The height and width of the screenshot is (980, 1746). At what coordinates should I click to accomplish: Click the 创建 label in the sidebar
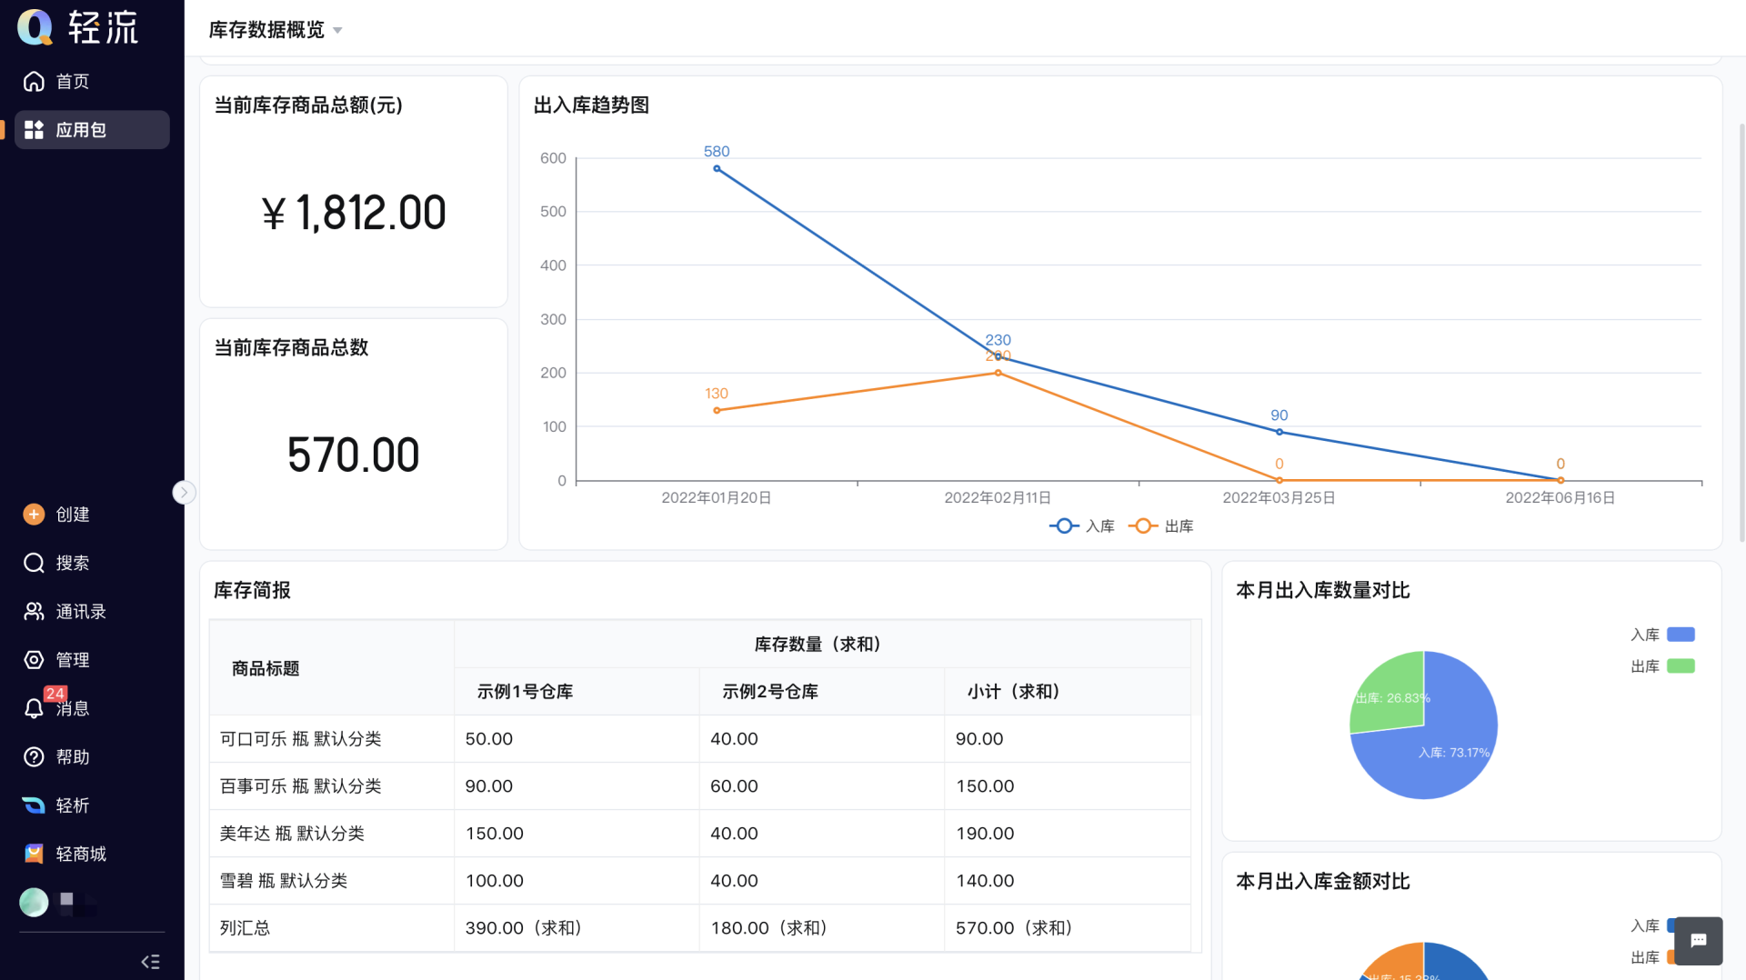click(73, 515)
